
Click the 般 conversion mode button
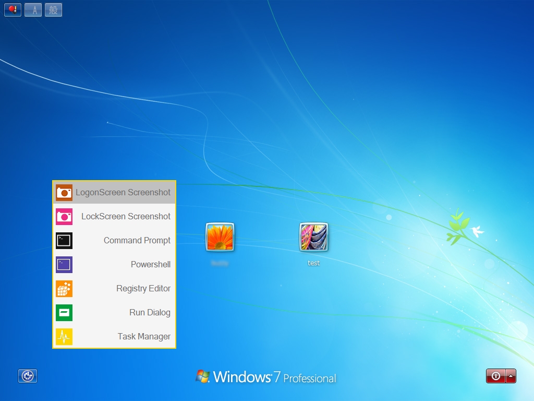point(54,10)
